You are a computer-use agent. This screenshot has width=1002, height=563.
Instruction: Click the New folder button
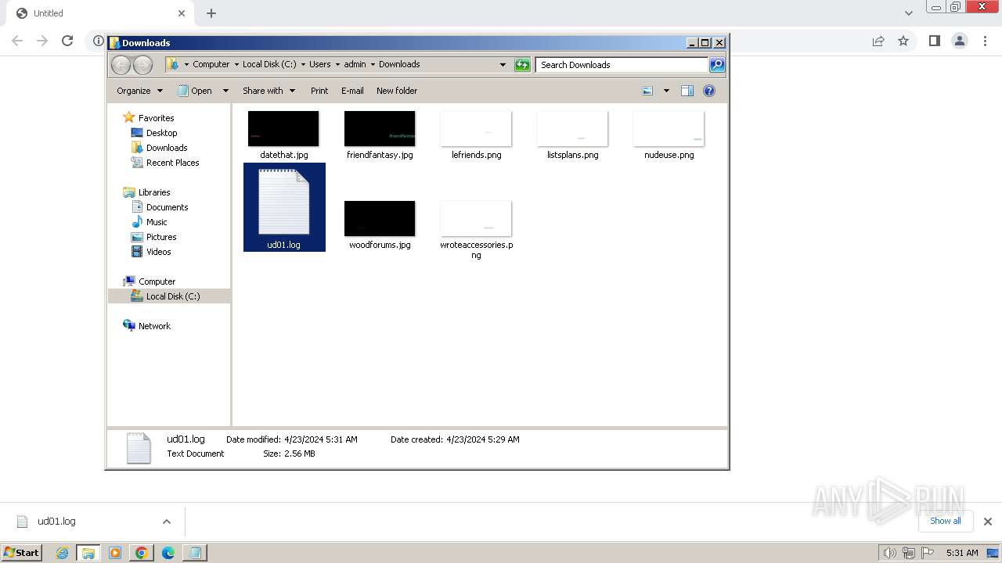[397, 91]
